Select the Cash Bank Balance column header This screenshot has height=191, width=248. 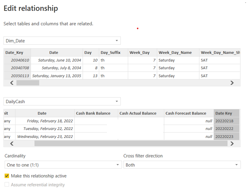pyautogui.click(x=96, y=113)
